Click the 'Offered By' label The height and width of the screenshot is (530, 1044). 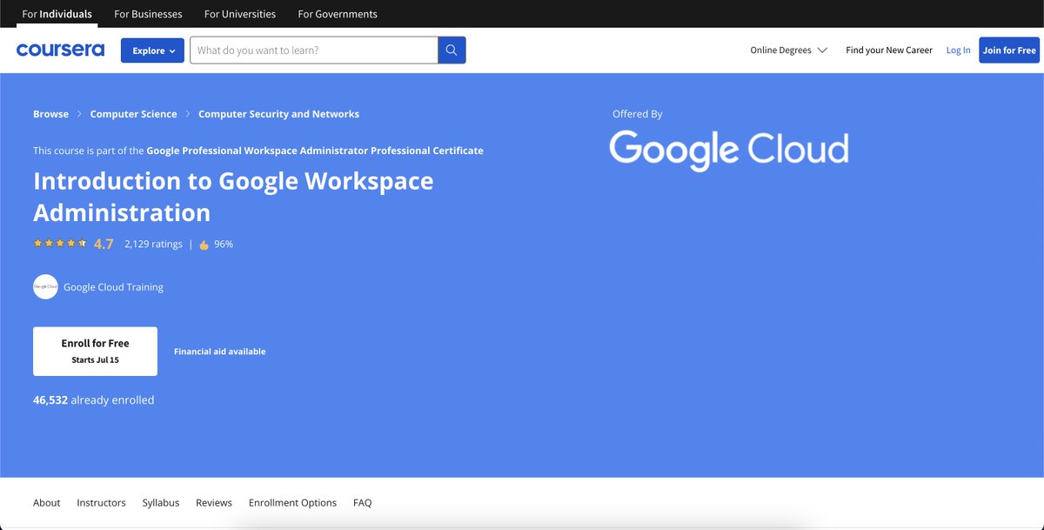click(638, 114)
